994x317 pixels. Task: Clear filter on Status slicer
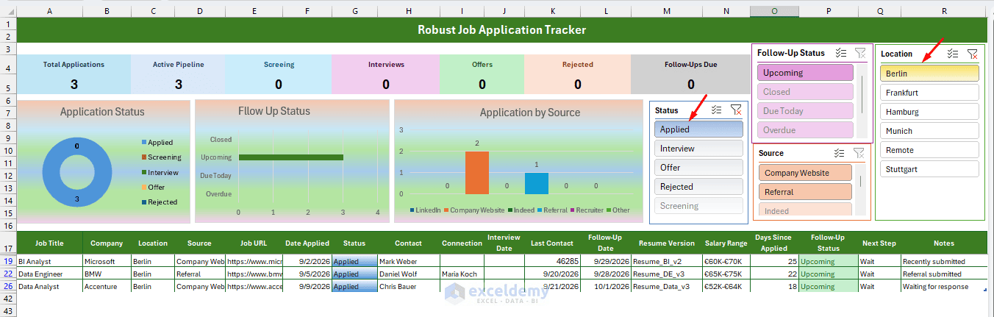[x=736, y=110]
